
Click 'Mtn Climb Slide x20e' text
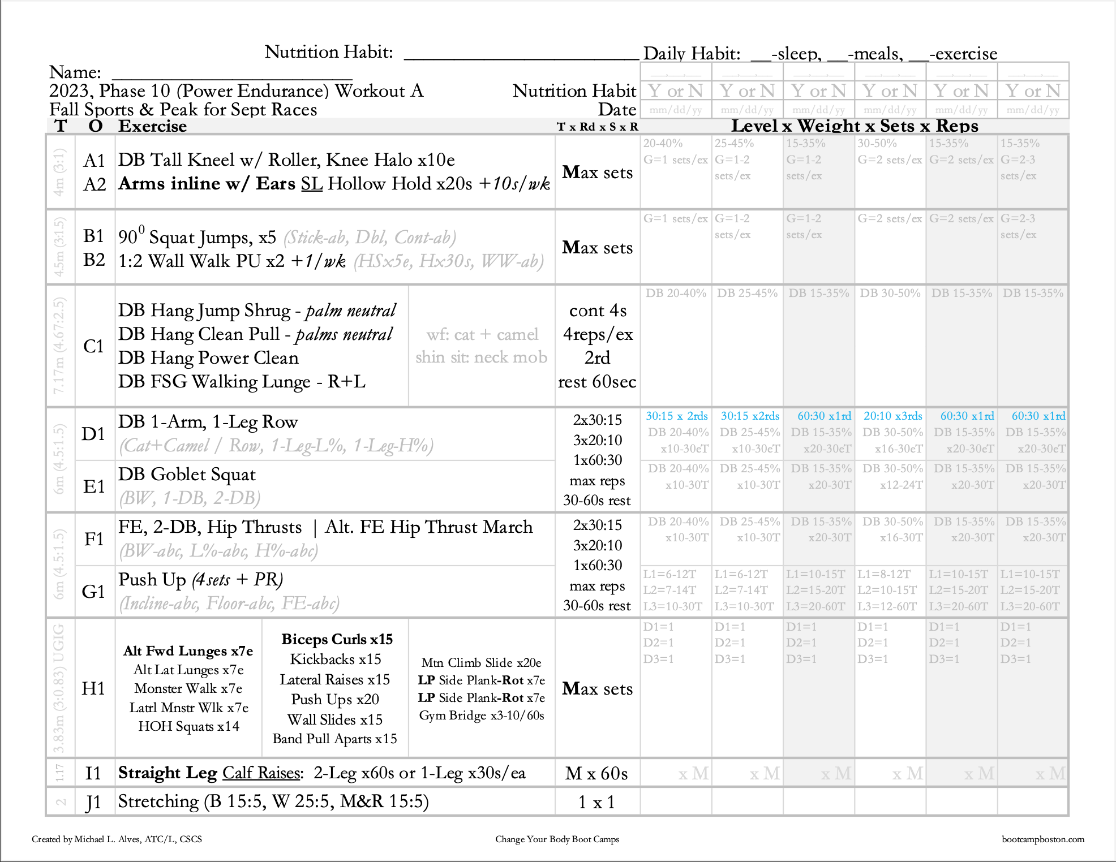(x=482, y=663)
